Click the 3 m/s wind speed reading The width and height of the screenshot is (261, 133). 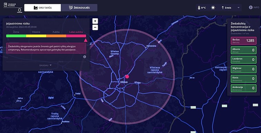[228, 8]
